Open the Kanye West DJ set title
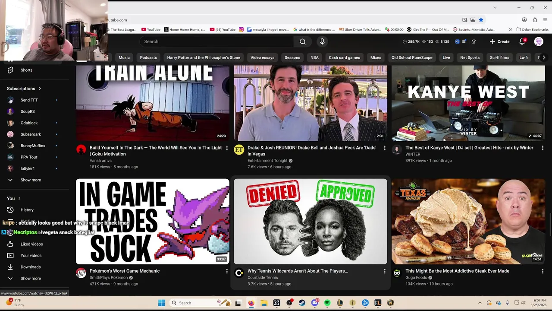552x311 pixels. pyautogui.click(x=469, y=148)
